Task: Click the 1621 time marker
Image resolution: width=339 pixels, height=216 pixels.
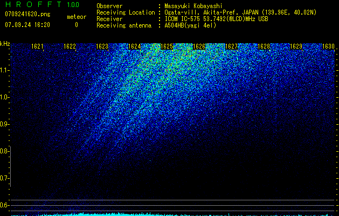Action: (37, 46)
